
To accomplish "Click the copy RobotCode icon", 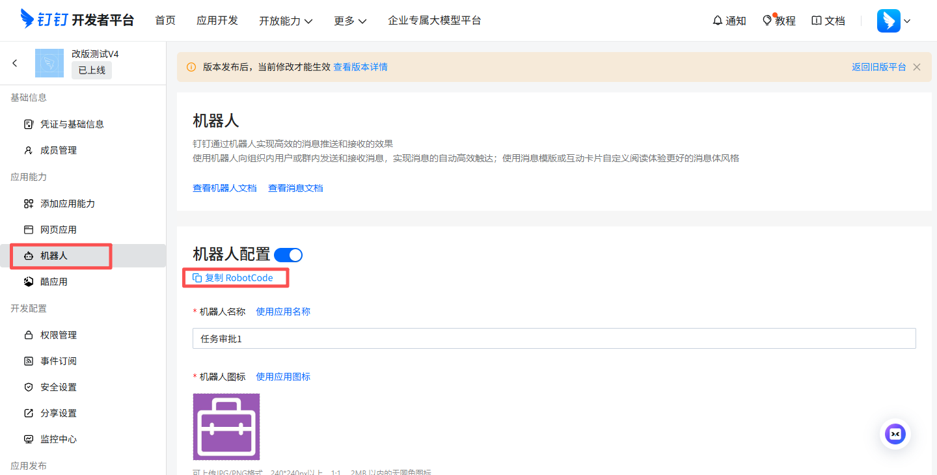I will point(197,278).
